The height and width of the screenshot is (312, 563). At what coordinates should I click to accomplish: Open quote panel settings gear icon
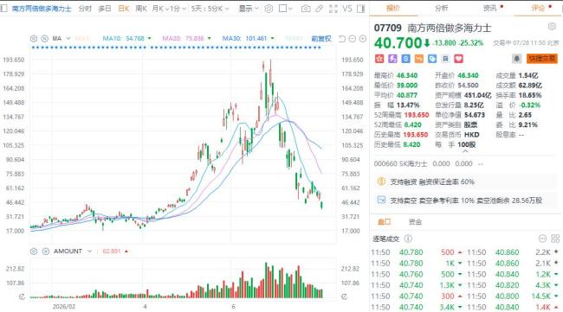pyautogui.click(x=552, y=26)
